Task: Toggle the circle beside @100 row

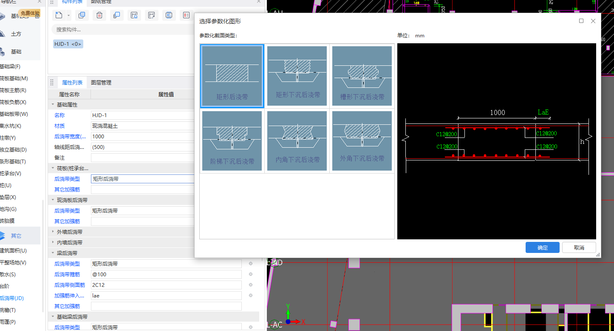Action: (x=251, y=274)
